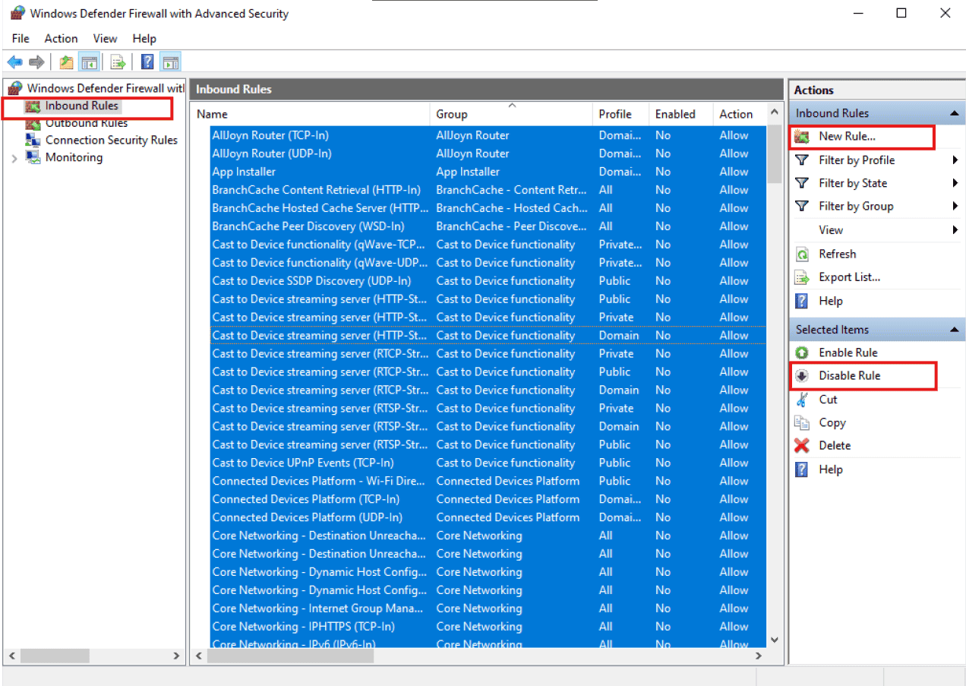This screenshot has height=686, width=966.
Task: Select the AllJoyn Router (TCP-In) rule
Action: coord(270,135)
